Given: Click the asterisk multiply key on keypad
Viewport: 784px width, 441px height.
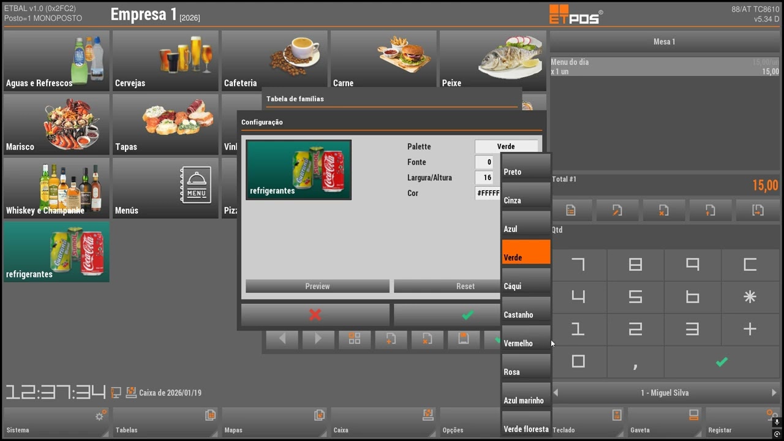Looking at the screenshot, I should click(x=750, y=297).
